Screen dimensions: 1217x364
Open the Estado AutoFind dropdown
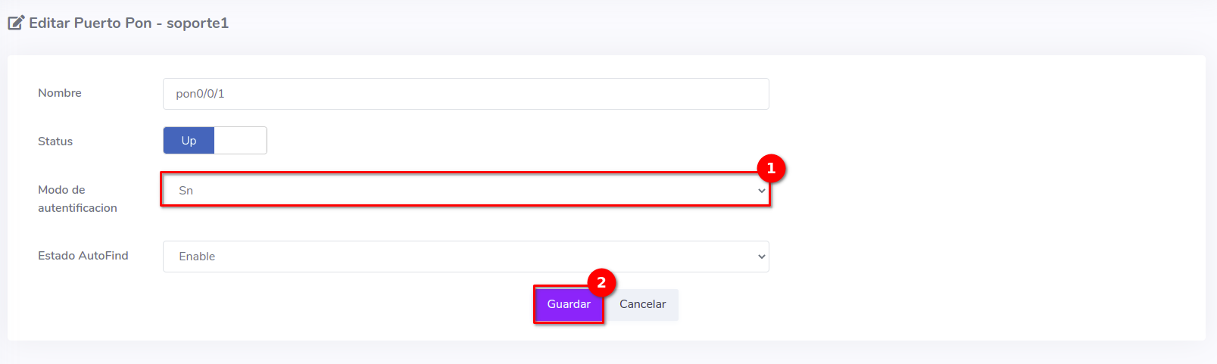[x=465, y=257]
